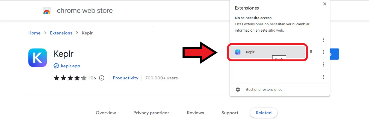Screen dimensions: 369x133
Task: Click Gestionar extensiones gear icon
Action: point(238,89)
